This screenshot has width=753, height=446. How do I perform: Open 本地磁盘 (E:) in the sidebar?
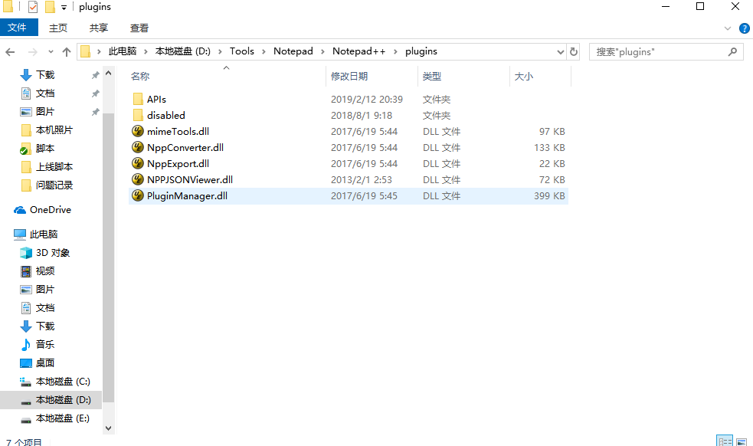[x=54, y=418]
